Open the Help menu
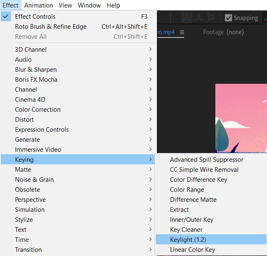Viewport: 267px width, 256px height. pos(113,5)
